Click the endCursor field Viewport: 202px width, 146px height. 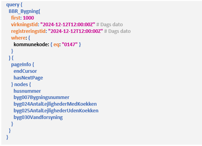pyautogui.click(x=25, y=71)
